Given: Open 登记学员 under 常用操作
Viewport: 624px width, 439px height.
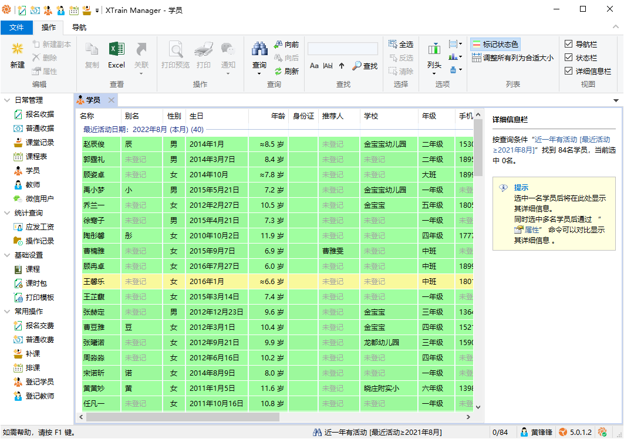Looking at the screenshot, I should coord(34,381).
